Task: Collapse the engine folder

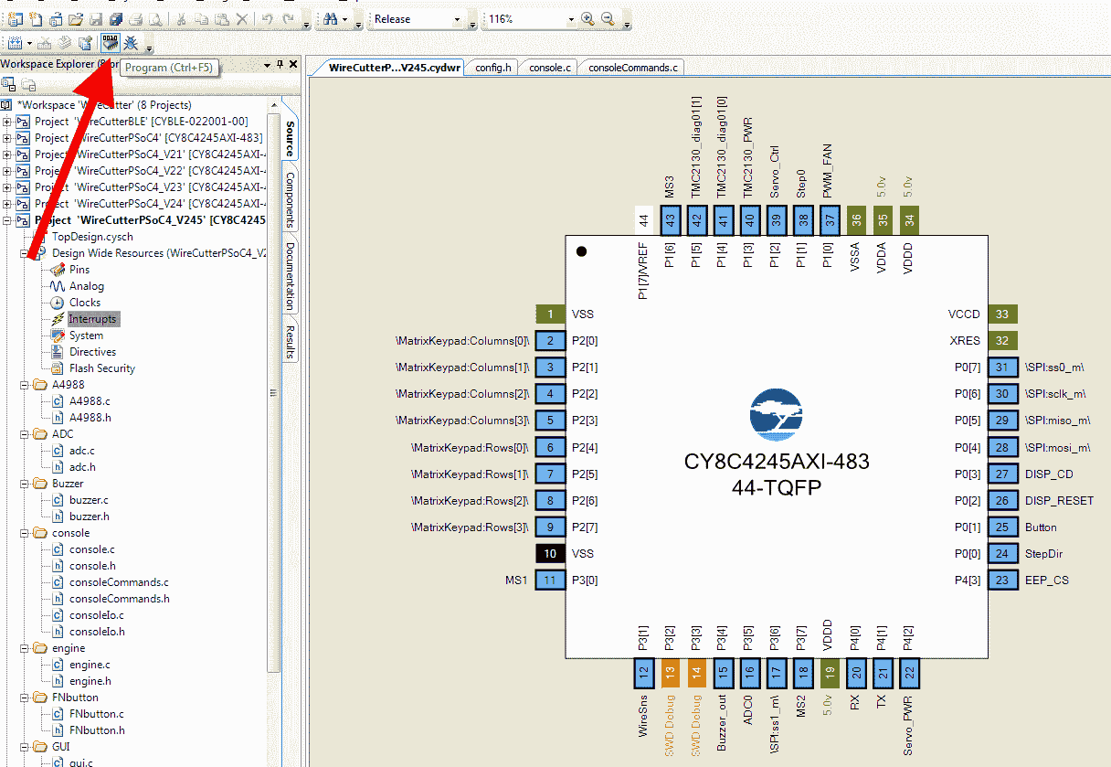Action: (x=26, y=648)
